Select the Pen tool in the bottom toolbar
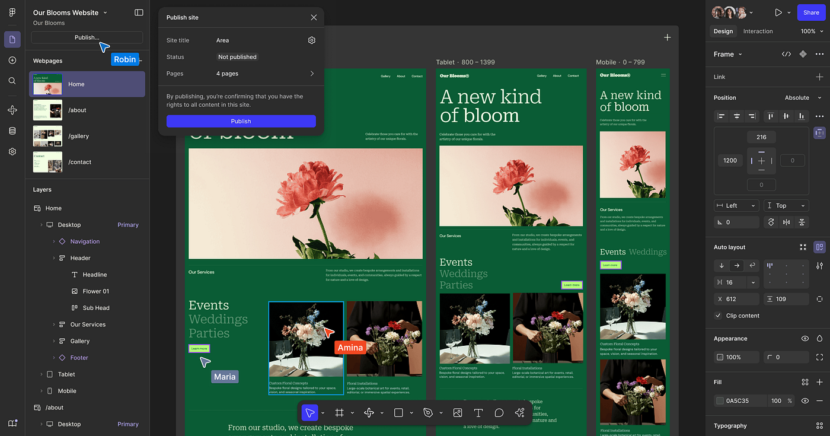830x436 pixels. point(429,412)
